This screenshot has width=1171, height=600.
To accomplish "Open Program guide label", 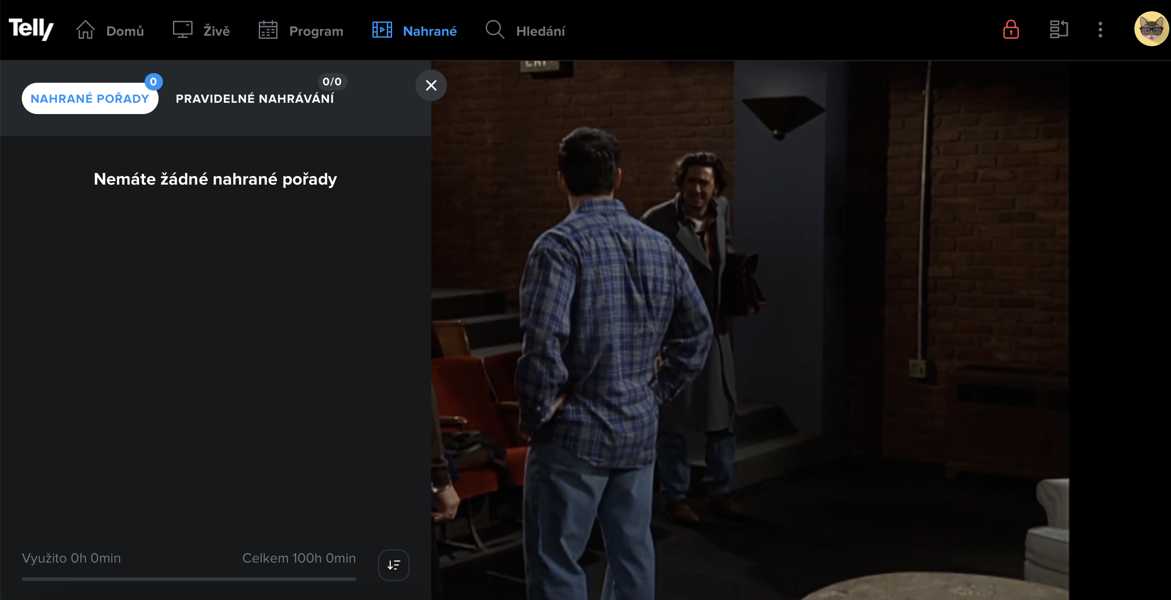I will click(x=316, y=31).
